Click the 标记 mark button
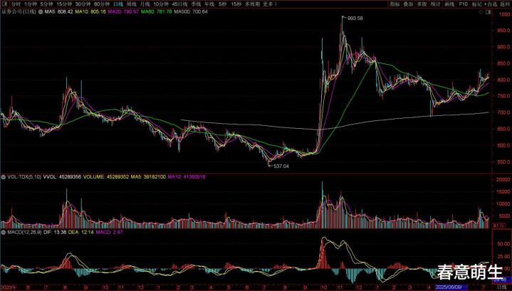Screen dimensions: 512x291 coord(476,4)
